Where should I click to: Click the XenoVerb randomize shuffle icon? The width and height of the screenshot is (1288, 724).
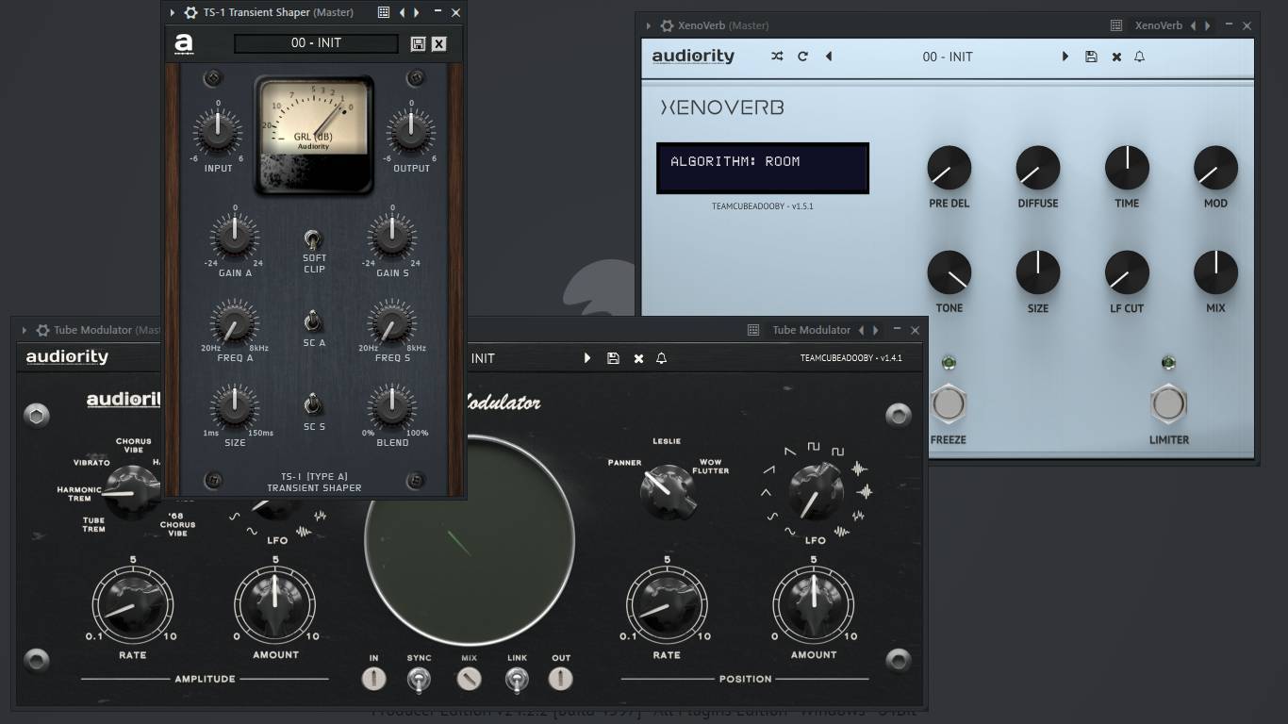pyautogui.click(x=777, y=57)
